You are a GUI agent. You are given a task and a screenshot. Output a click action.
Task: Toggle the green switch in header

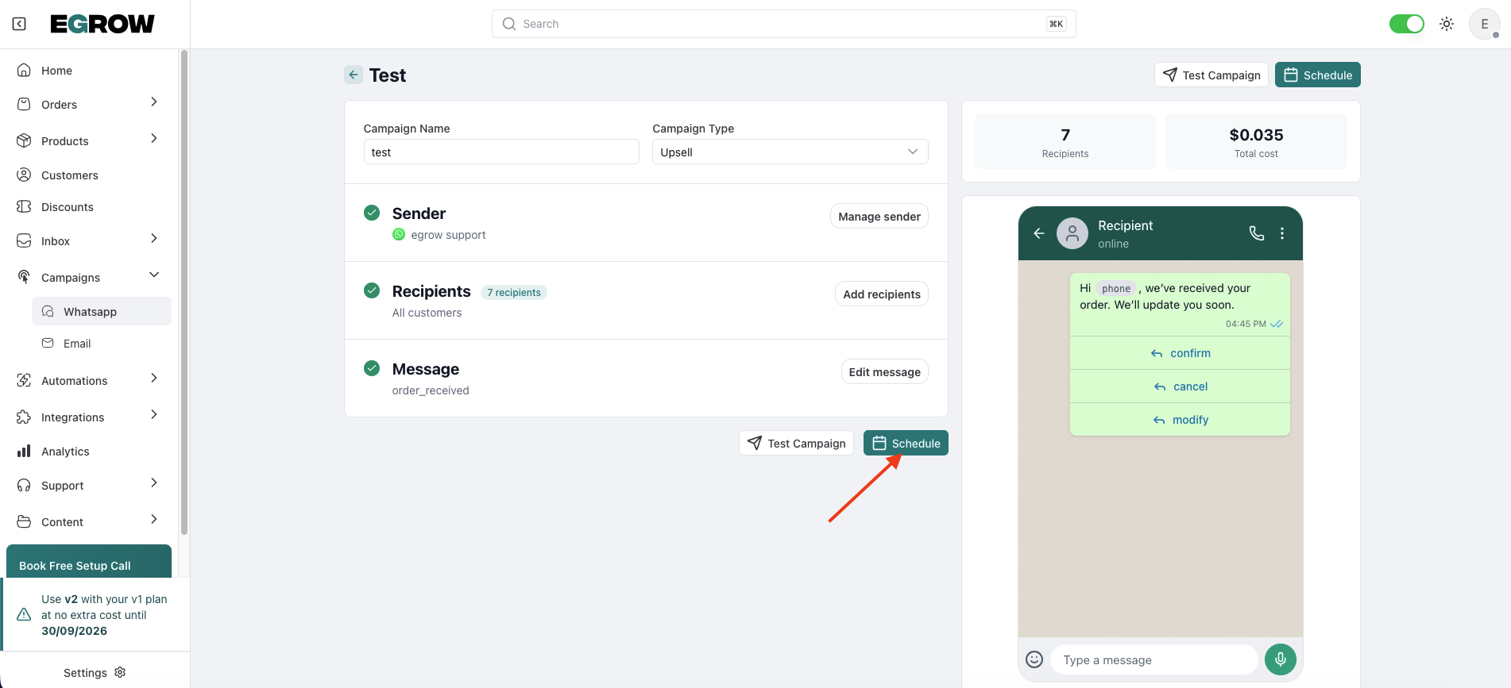(x=1406, y=24)
